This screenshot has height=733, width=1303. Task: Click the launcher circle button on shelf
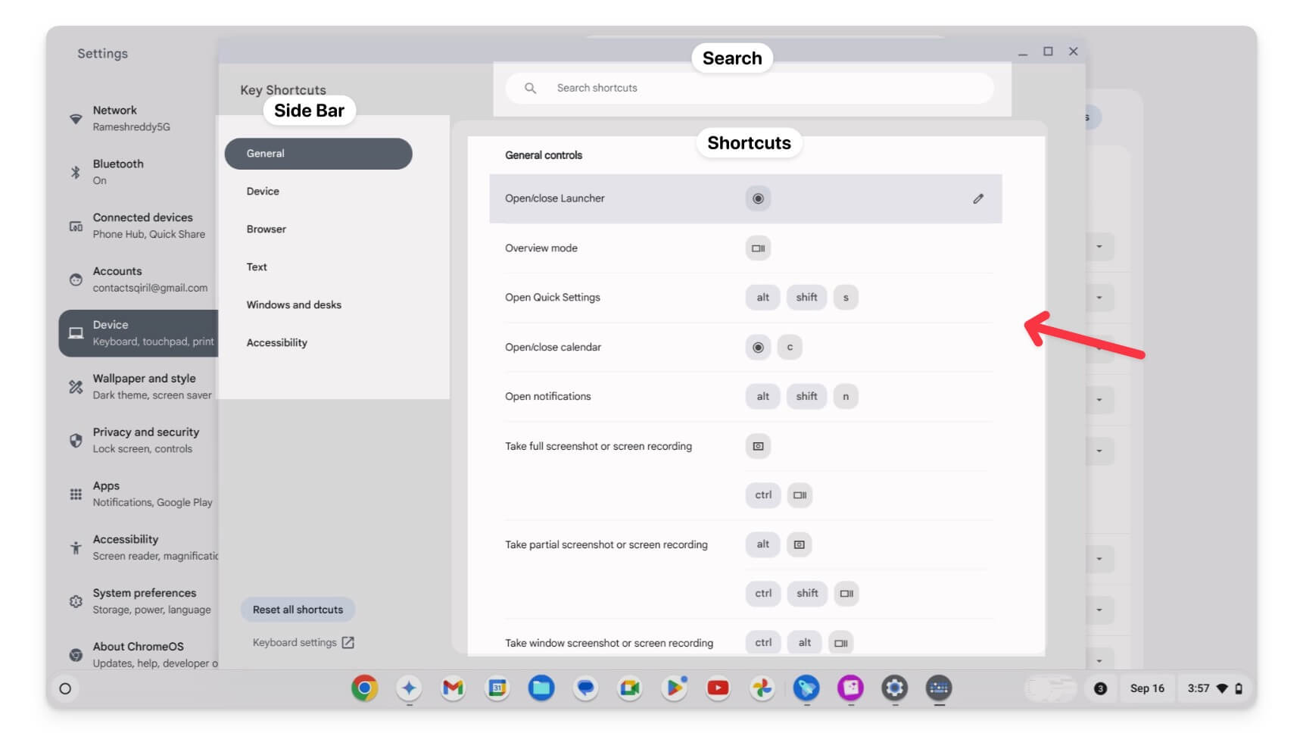[65, 689]
